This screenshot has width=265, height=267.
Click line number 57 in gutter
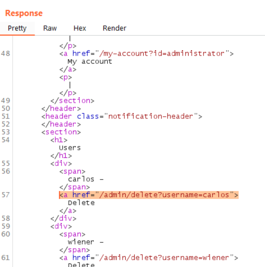pos(6,195)
